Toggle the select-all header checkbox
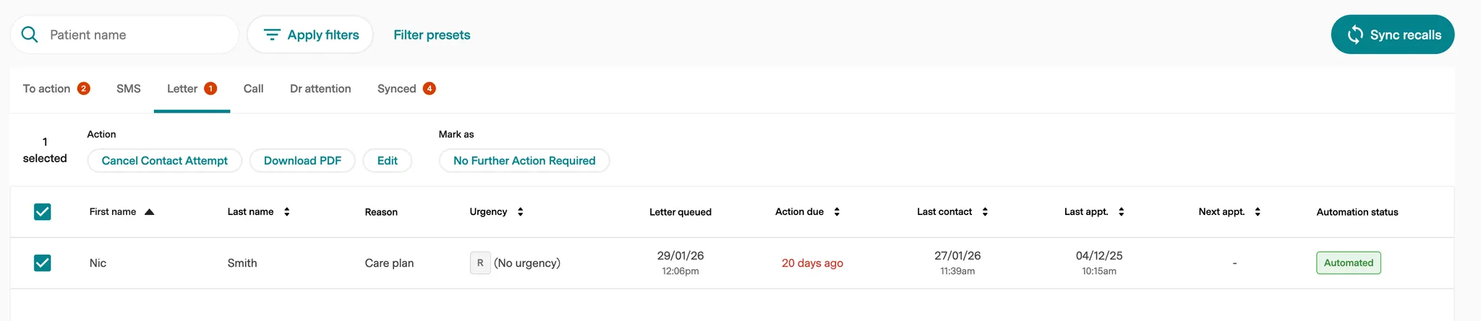Viewport: 1481px width, 321px height. [x=43, y=212]
